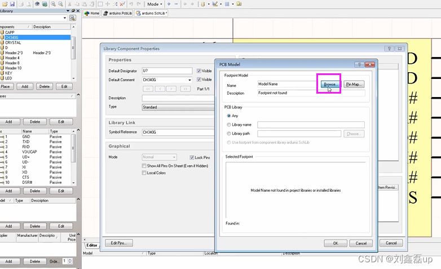
Task: Click the blue minus Remove Part icon
Action: [x=176, y=4]
